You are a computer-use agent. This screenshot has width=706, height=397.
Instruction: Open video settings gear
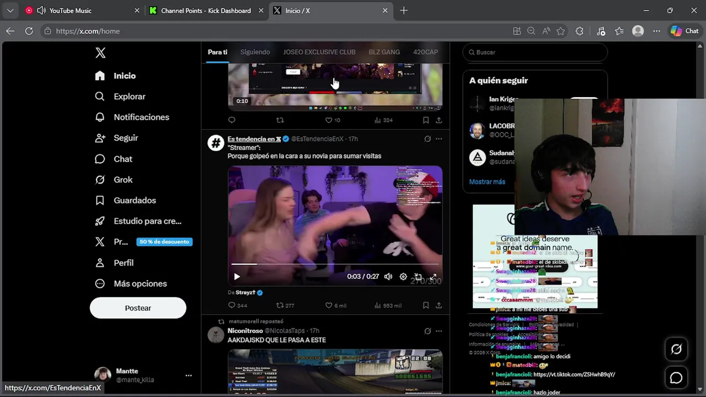403,277
